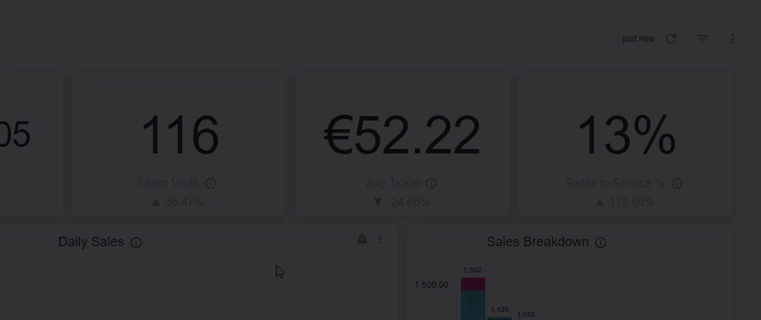Add an alert with Daily Sales bell icon

[x=362, y=239]
